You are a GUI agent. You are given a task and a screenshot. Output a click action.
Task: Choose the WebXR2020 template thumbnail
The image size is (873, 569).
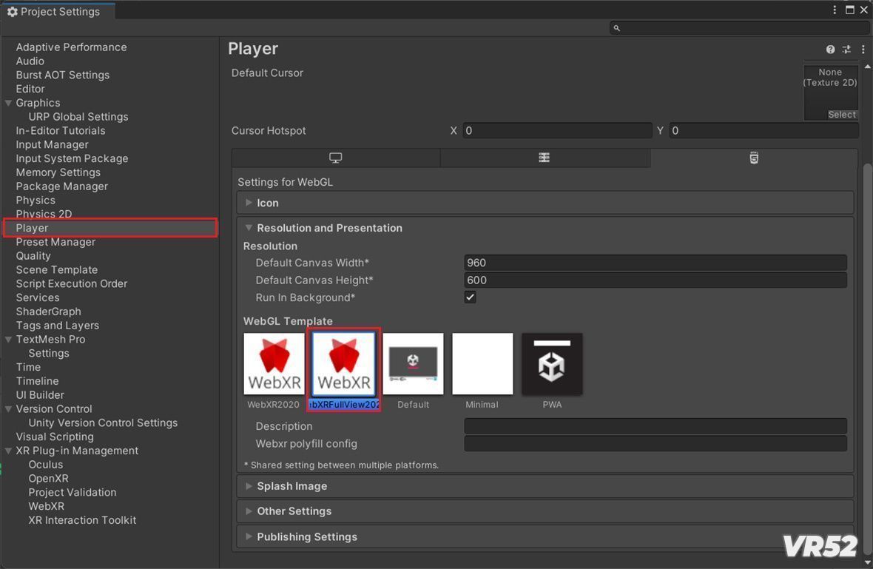click(274, 364)
